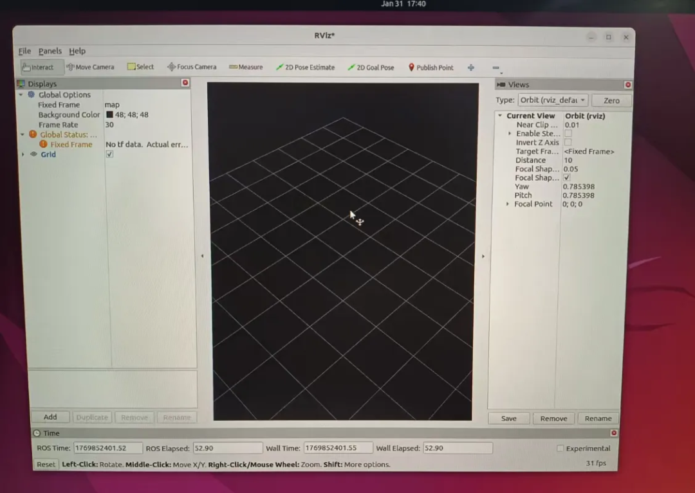
Task: Reset time with Reset button
Action: point(46,464)
